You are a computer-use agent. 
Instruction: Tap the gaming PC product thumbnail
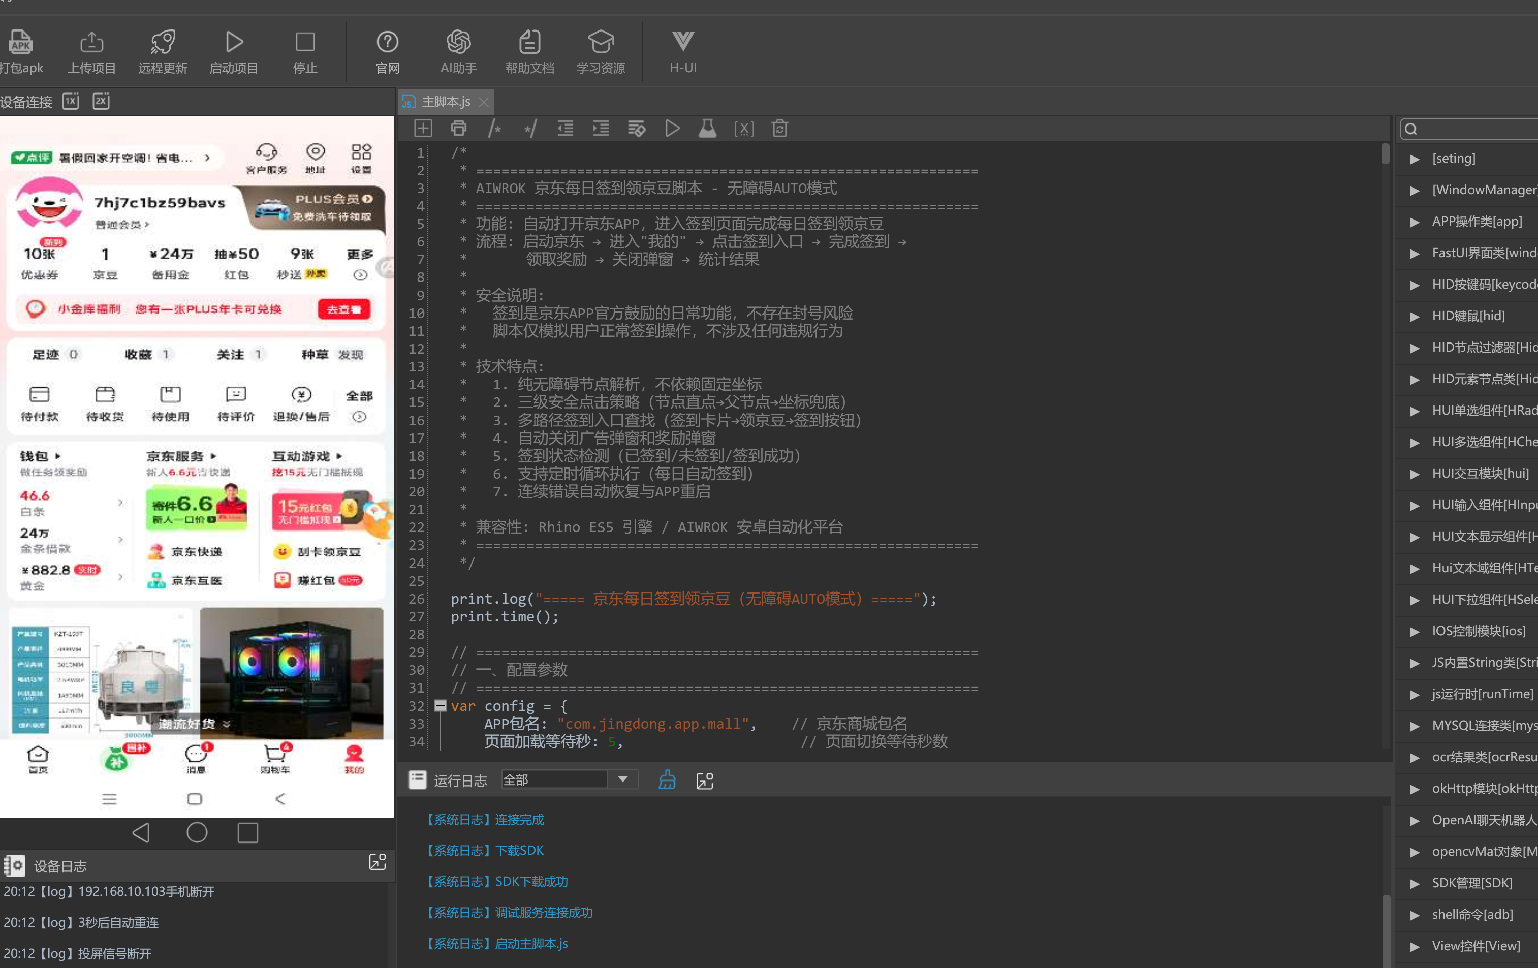coord(292,673)
